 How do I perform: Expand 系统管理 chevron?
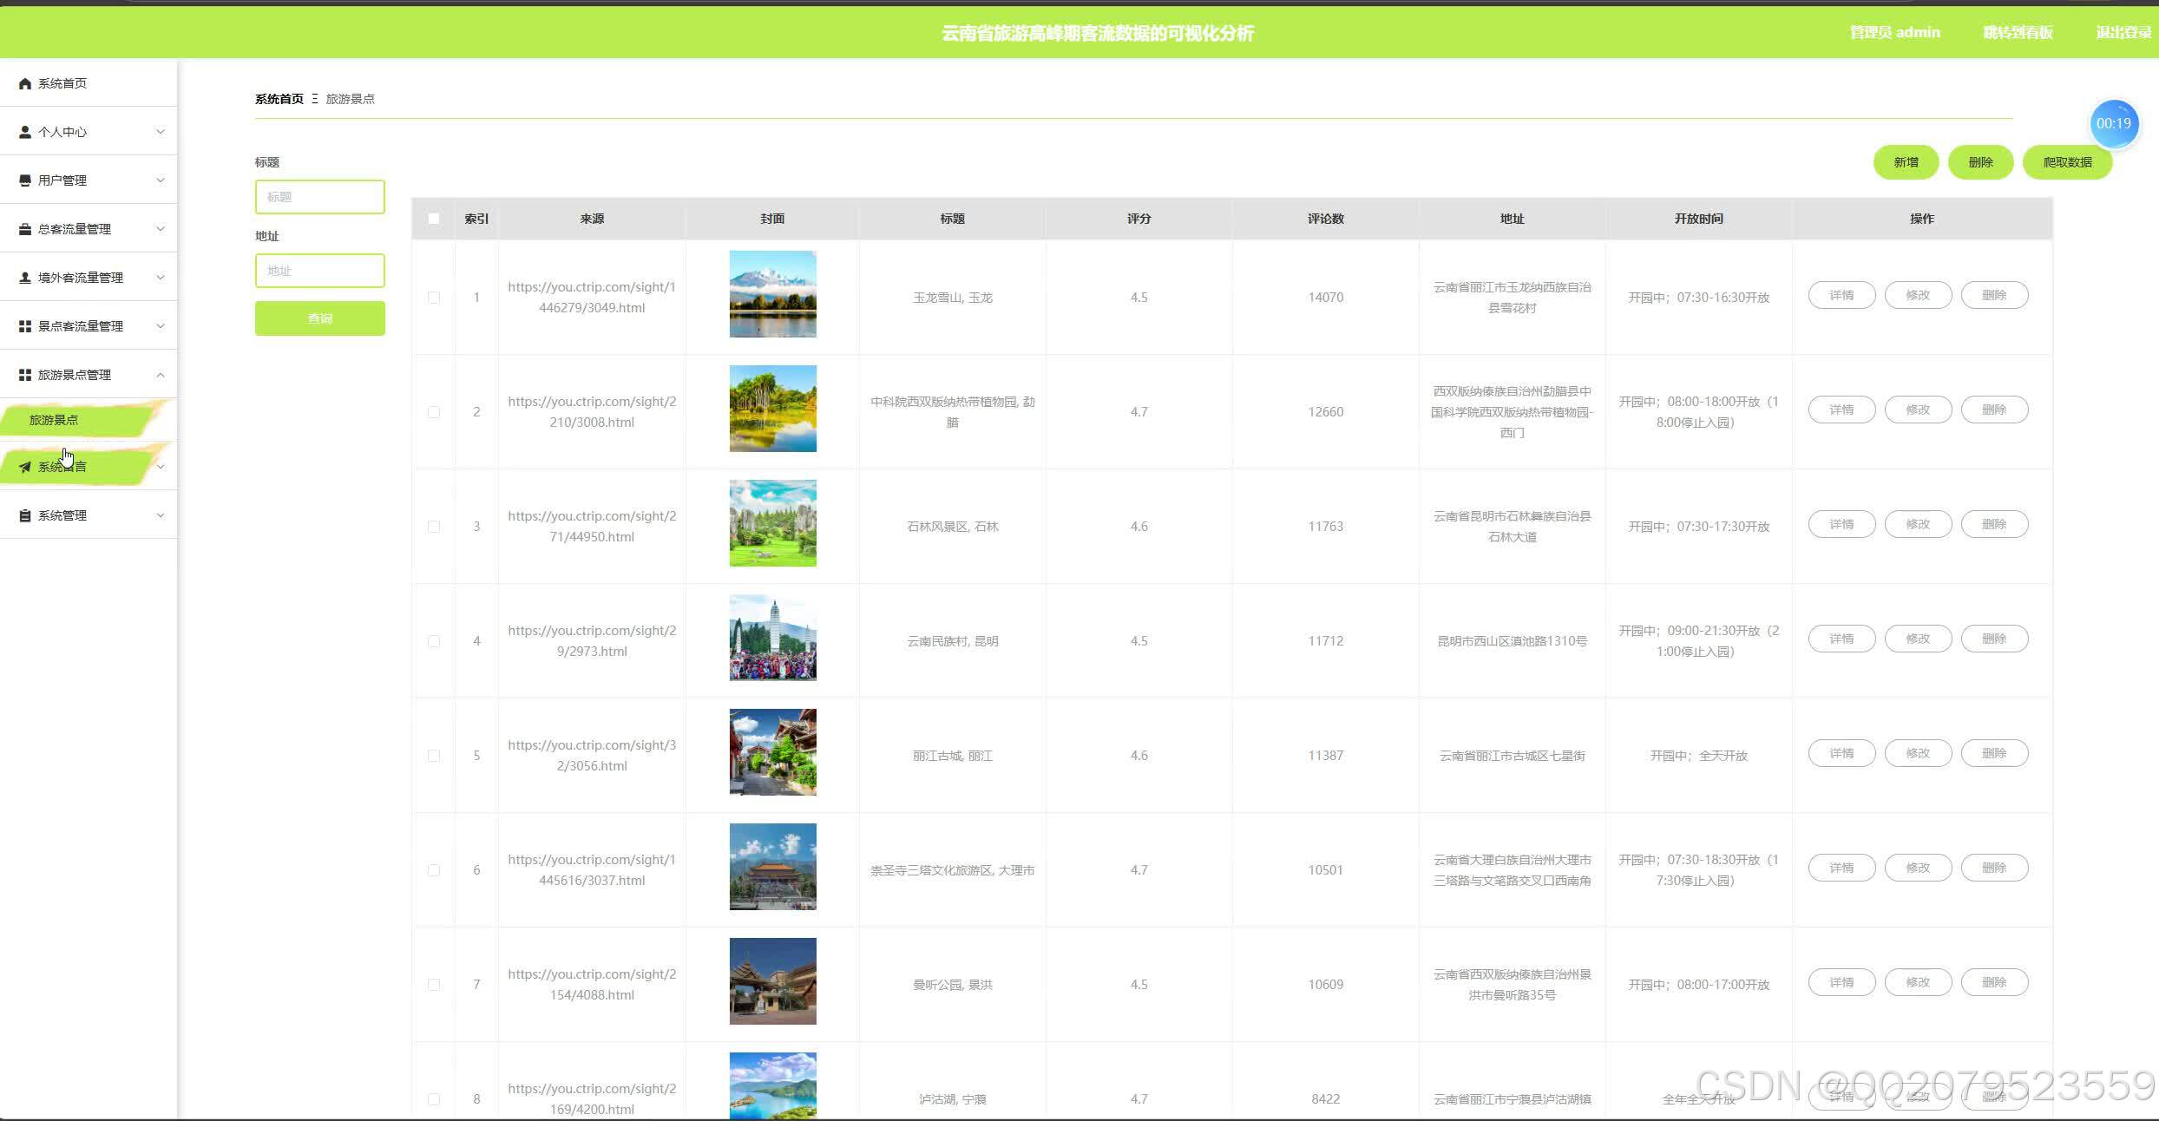click(161, 515)
